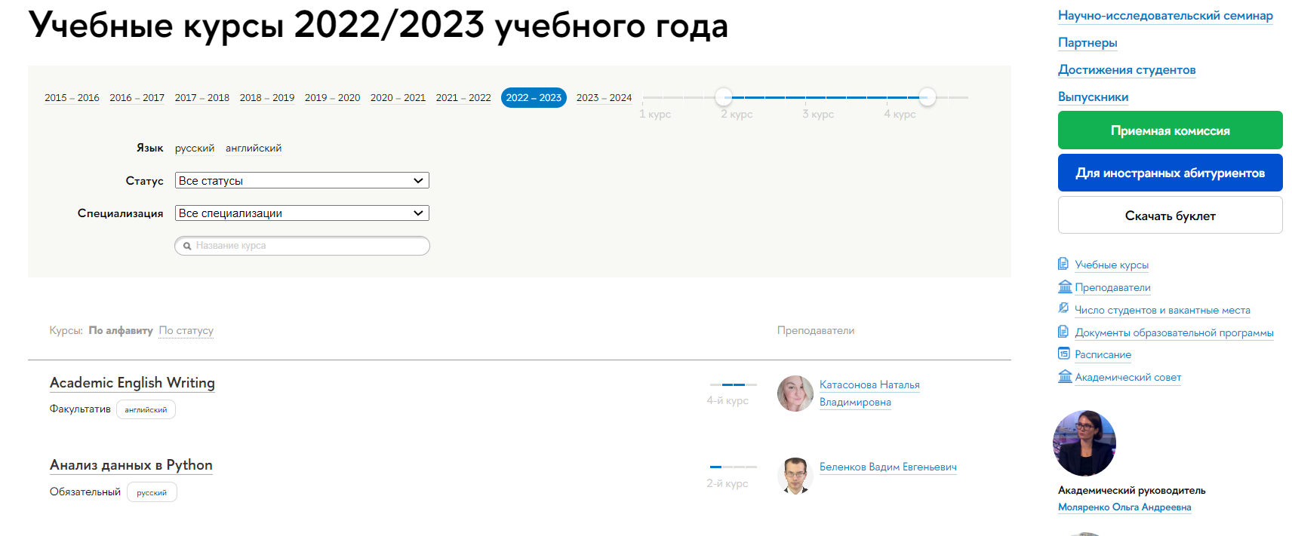Select the 2021 – 2022 academic year

(x=463, y=98)
